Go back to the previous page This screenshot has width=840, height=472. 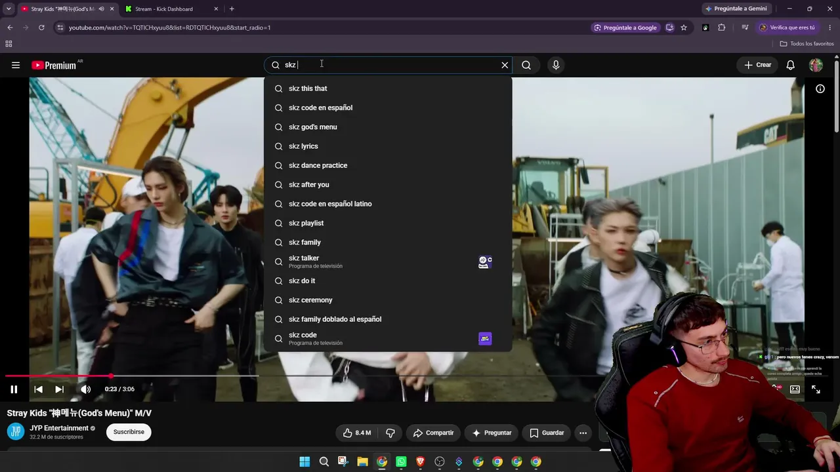tap(10, 28)
